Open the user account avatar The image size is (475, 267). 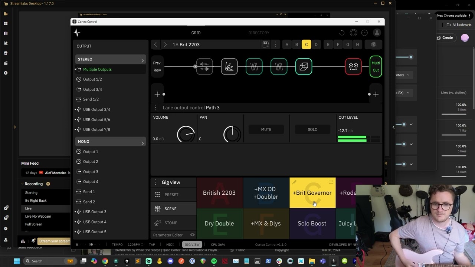point(377,33)
